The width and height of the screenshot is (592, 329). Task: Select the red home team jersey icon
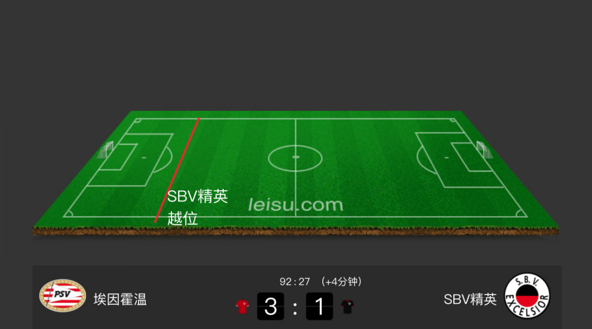(242, 307)
